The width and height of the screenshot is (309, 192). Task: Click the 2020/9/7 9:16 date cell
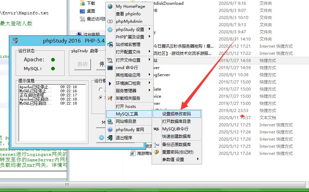pyautogui.click(x=232, y=3)
